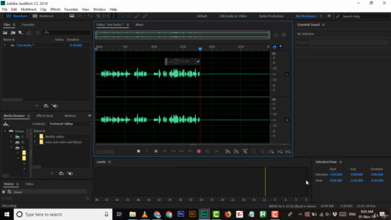This screenshot has height=220, width=391.
Task: Click Zoom In (Amplitude) icon
Action: [x=228, y=152]
